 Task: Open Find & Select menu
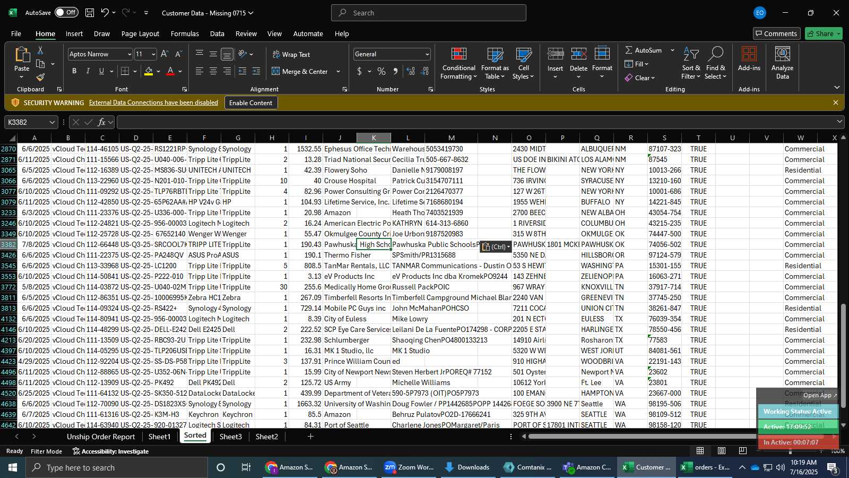(x=715, y=63)
